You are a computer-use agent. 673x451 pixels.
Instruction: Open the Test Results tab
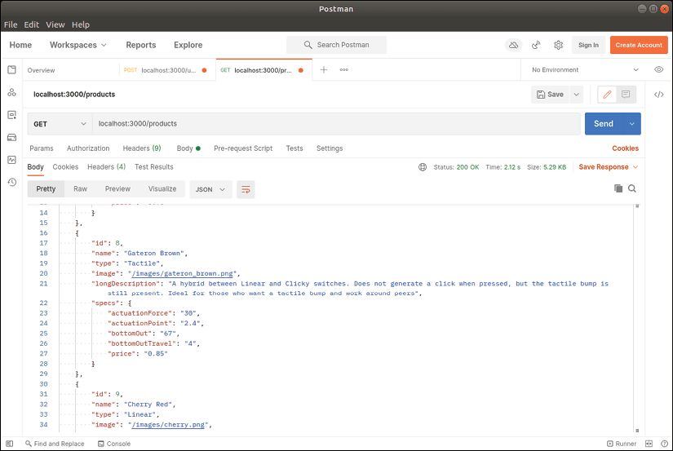click(154, 167)
